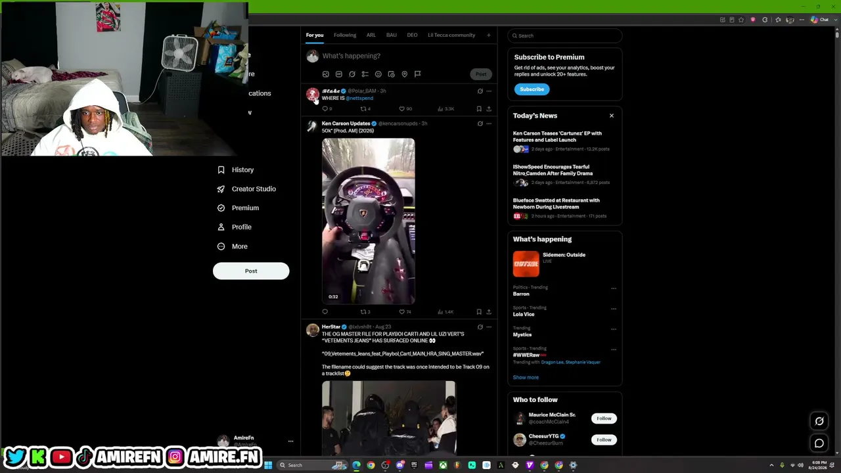This screenshot has height=473, width=841.
Task: Open more options on Ken Carson Updates post
Action: coord(488,124)
